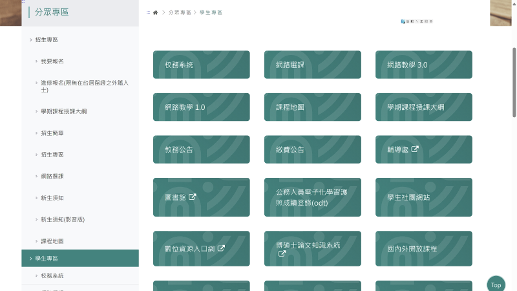The height and width of the screenshot is (291, 517).
Task: Expand the 招生專區 sidebar section
Action: coord(46,40)
